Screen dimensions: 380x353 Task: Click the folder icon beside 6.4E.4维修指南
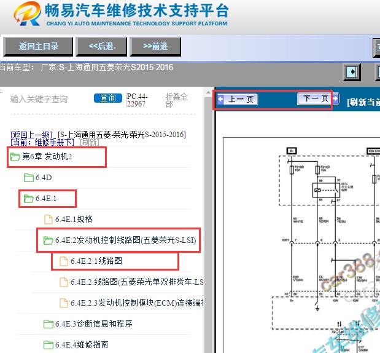tap(48, 345)
